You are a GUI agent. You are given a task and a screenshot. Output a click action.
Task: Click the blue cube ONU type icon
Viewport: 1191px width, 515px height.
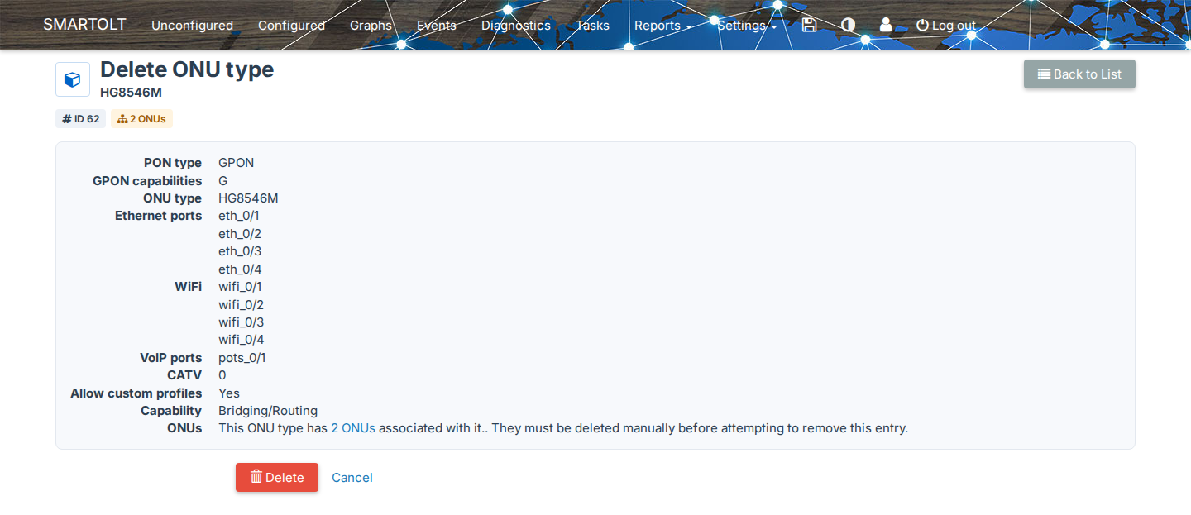point(73,80)
